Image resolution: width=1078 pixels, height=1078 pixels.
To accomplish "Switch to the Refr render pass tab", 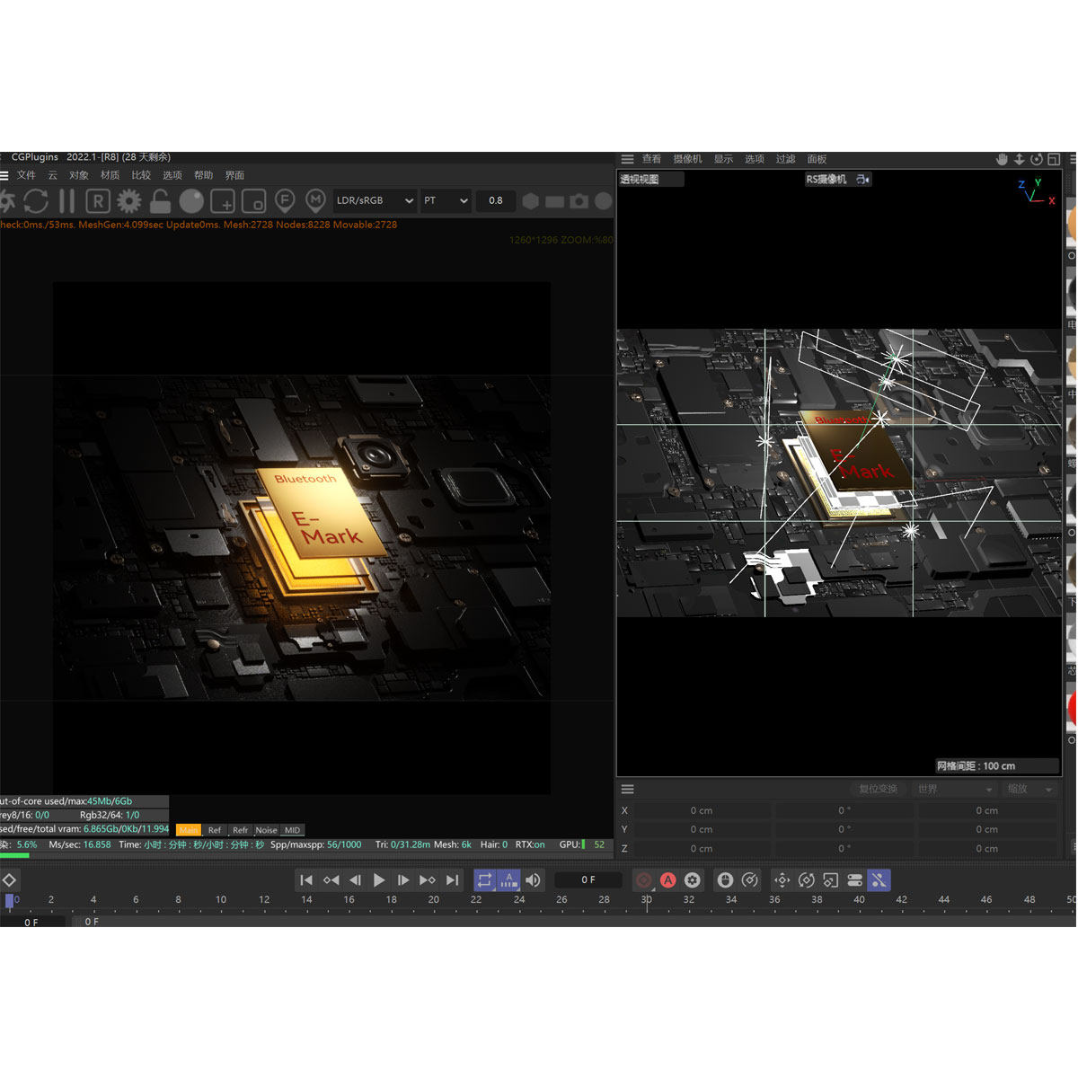I will (241, 830).
